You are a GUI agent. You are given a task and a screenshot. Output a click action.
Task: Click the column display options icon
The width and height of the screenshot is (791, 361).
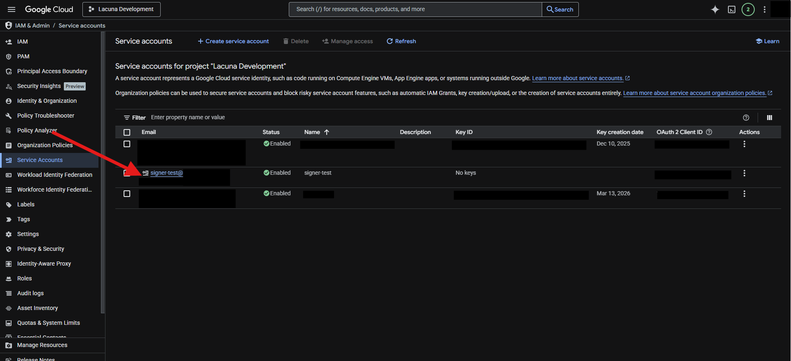coord(769,118)
